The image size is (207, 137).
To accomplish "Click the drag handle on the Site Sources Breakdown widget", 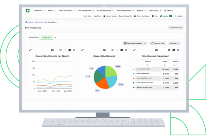I will [x=156, y=50].
